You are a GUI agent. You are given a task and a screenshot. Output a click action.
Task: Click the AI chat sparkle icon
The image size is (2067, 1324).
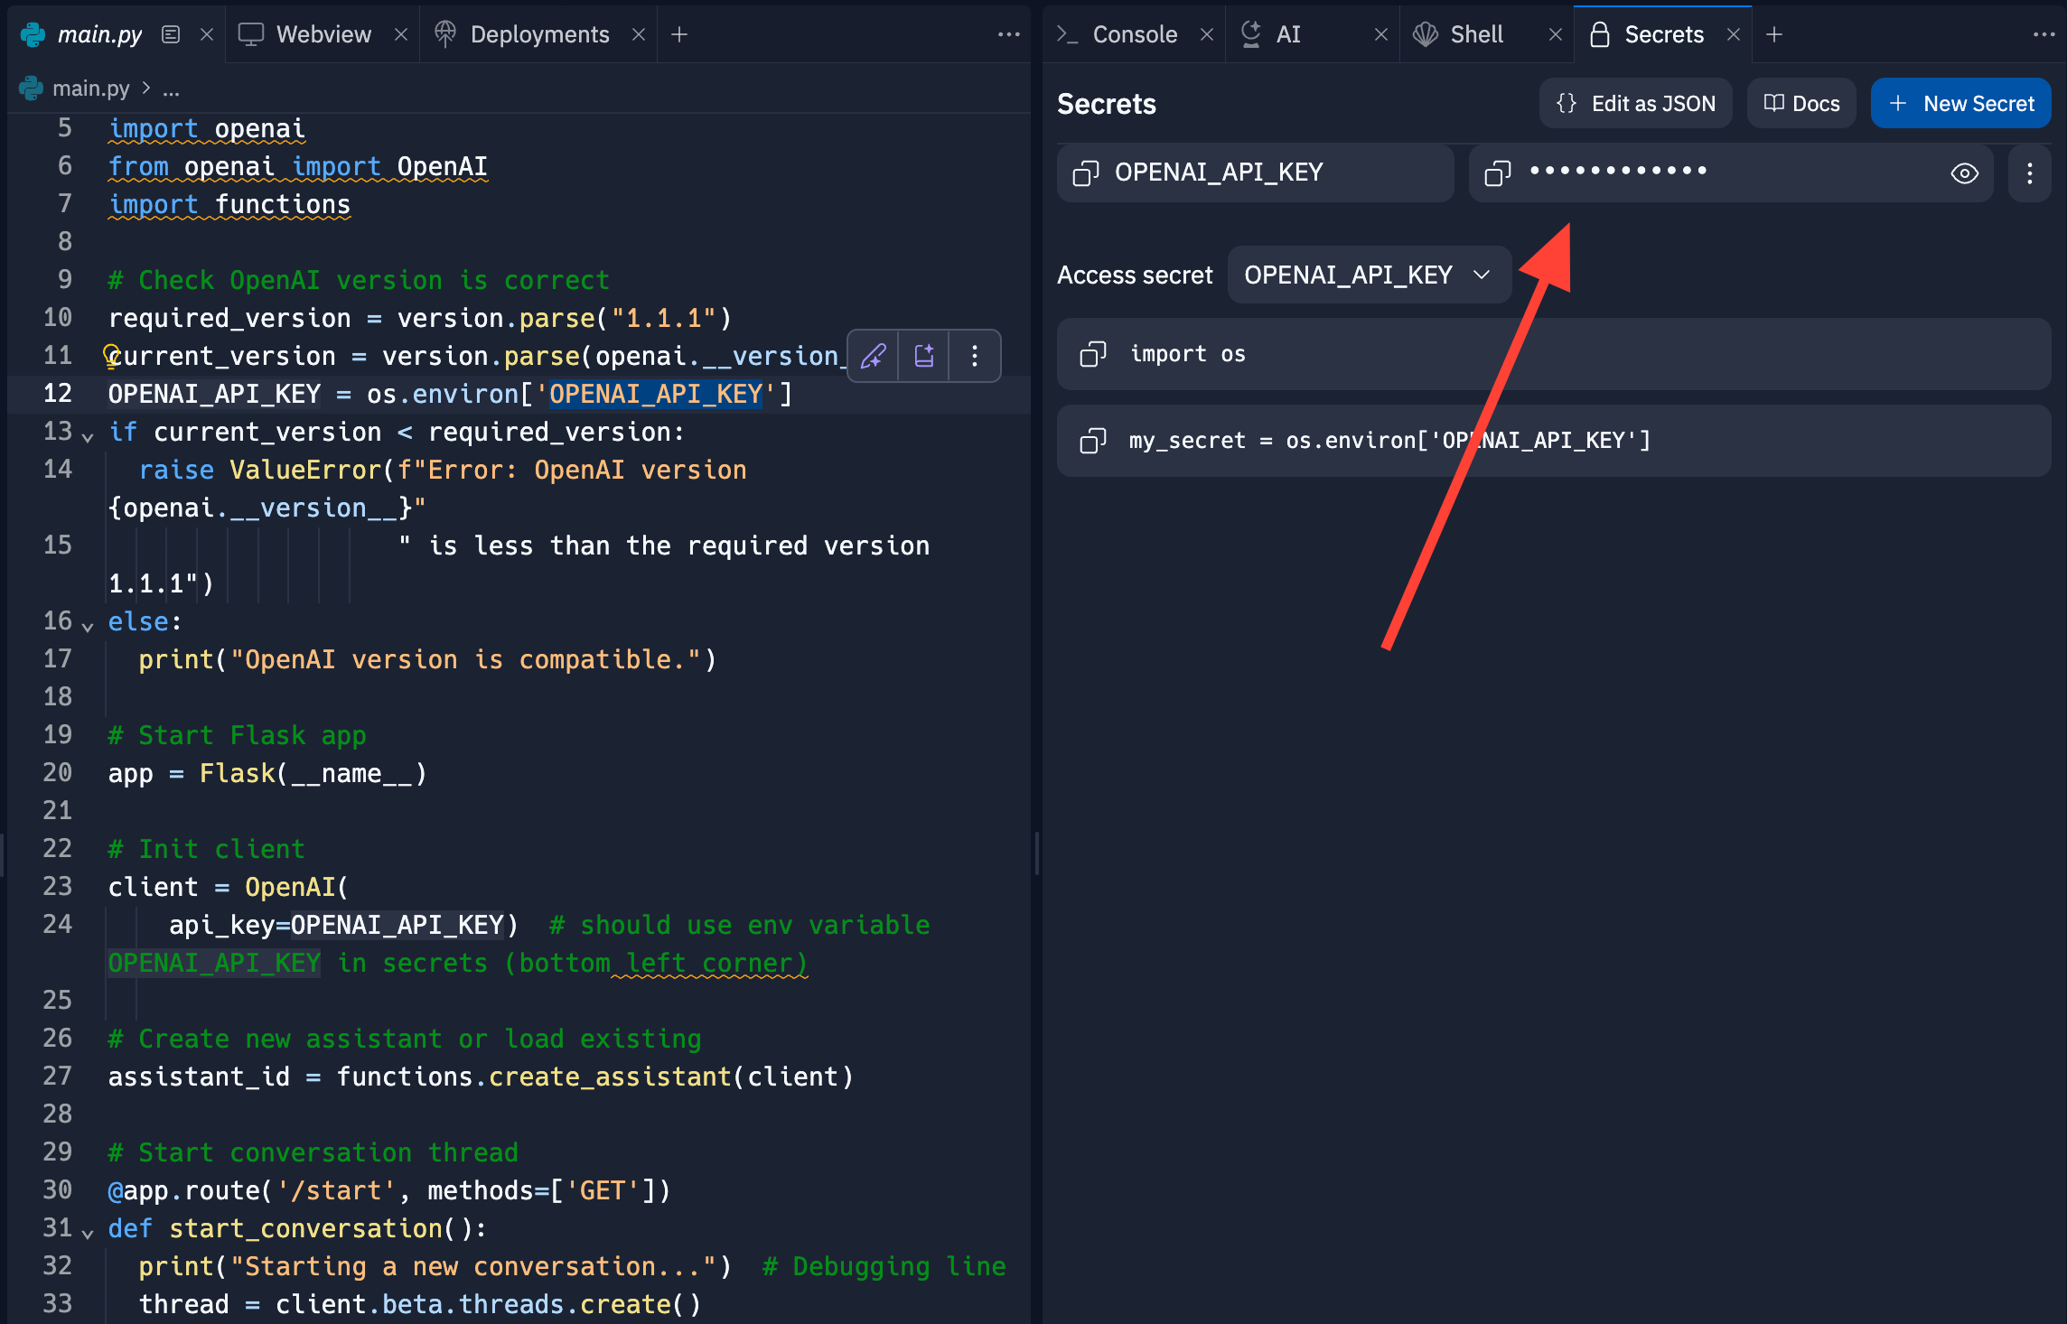pyautogui.click(x=923, y=356)
